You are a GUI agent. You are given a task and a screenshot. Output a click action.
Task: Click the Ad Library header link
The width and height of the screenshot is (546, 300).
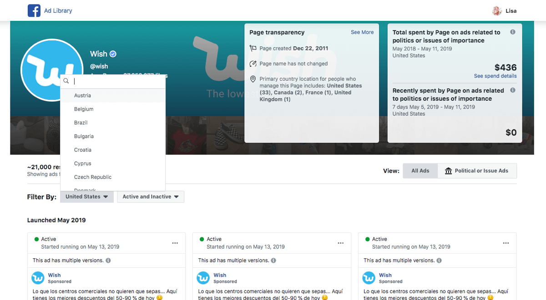[x=58, y=10]
